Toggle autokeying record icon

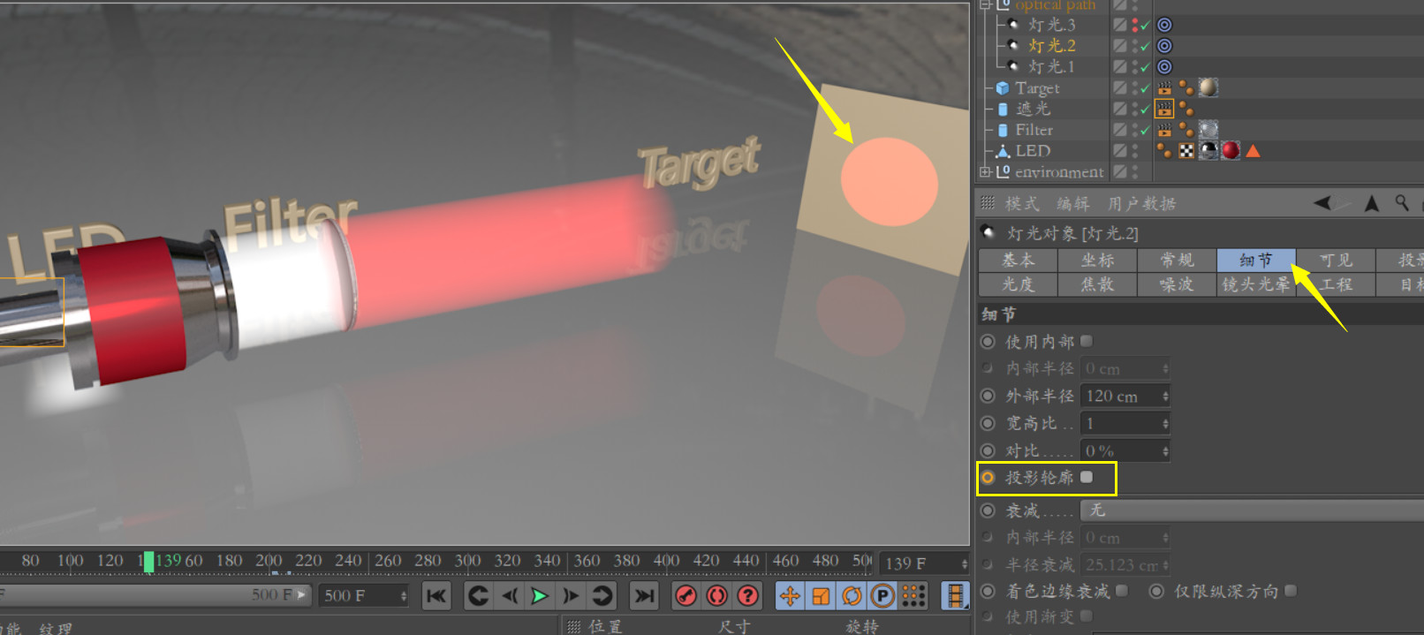[x=717, y=596]
